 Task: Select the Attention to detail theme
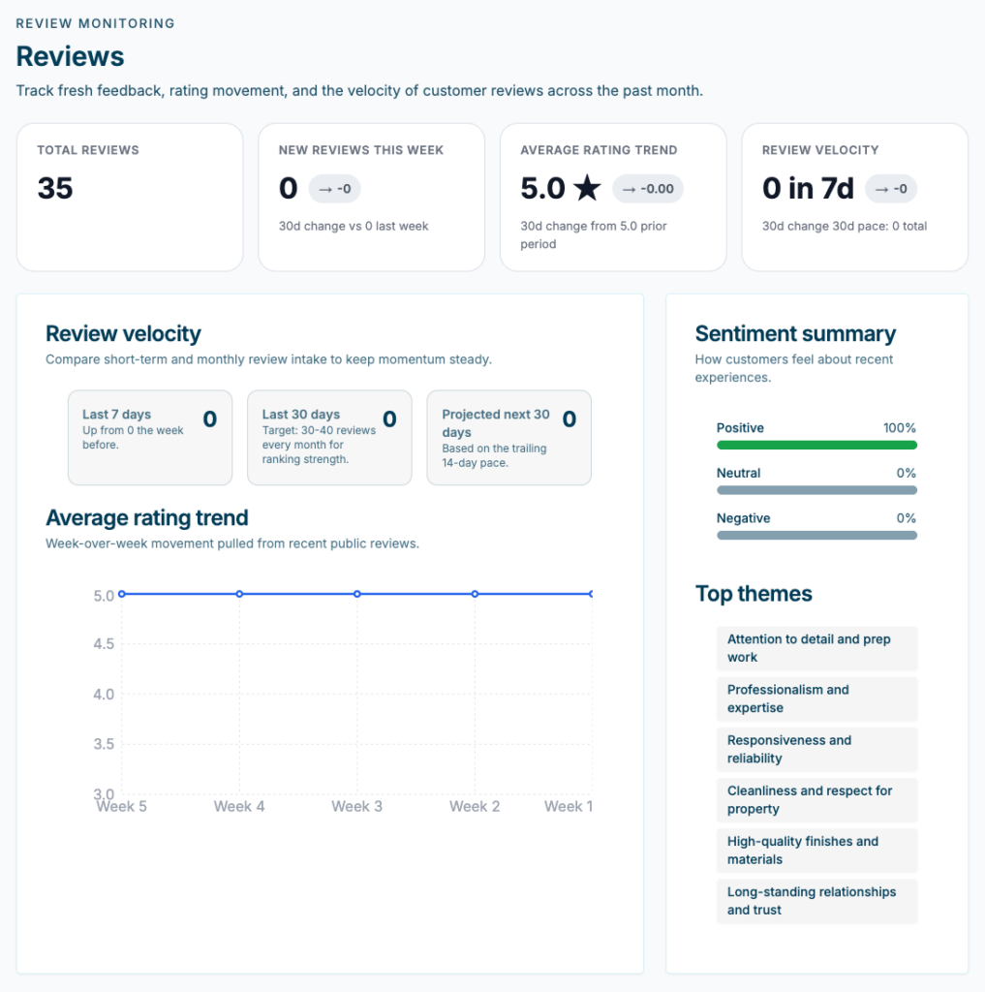[x=816, y=648]
